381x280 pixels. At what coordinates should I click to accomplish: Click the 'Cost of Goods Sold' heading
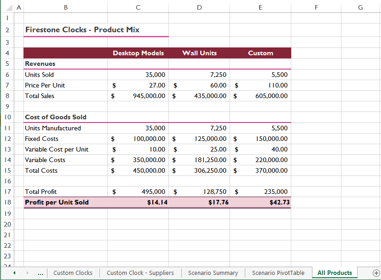click(56, 117)
